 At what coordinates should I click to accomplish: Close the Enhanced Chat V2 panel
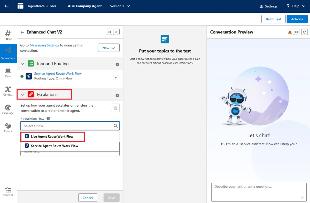coord(117,32)
